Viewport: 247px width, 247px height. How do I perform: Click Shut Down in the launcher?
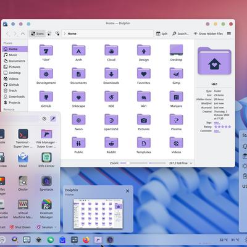pyautogui.click(x=20, y=227)
